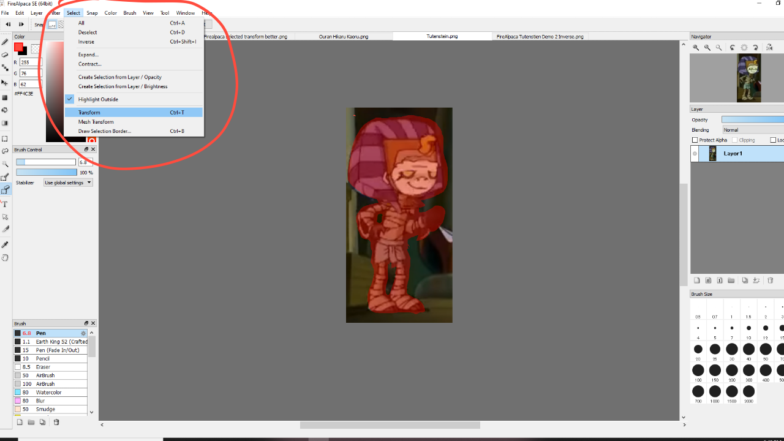
Task: Zoom out using the Navigator
Action: click(707, 47)
